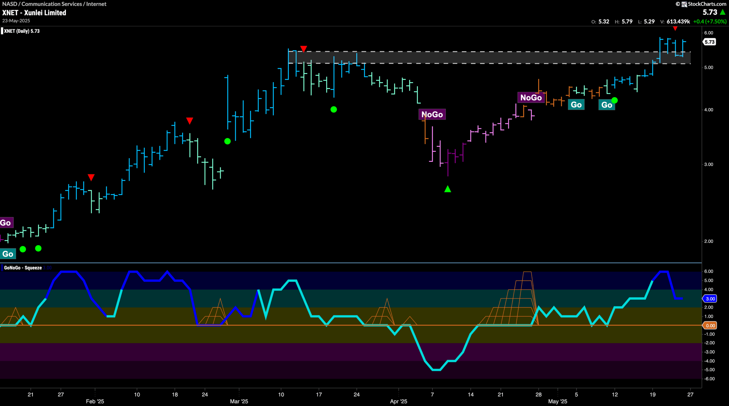The height and width of the screenshot is (406, 729).
Task: Click the 5.00 label on the price axis
Action: tap(708, 67)
